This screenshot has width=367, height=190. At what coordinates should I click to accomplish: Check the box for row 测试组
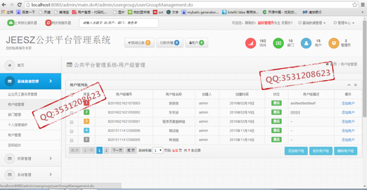pyautogui.click(x=71, y=131)
